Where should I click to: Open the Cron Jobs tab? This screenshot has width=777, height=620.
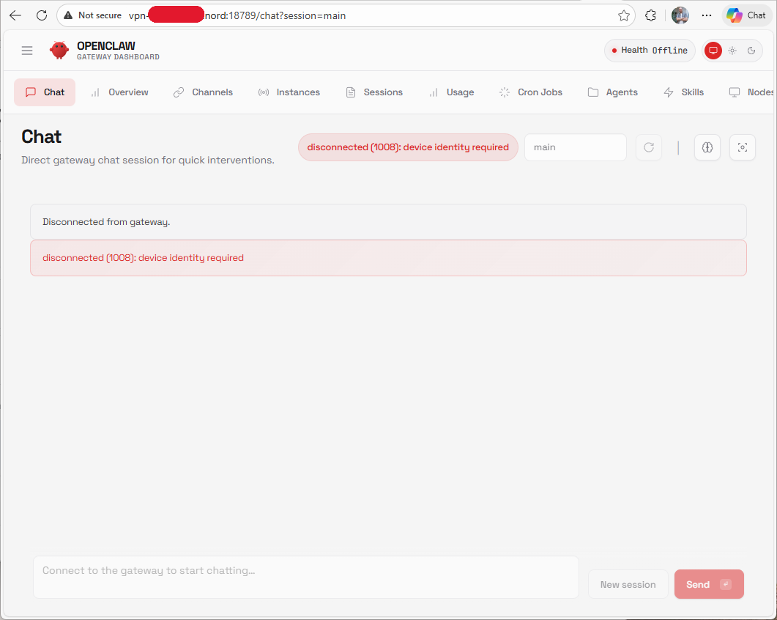point(531,92)
